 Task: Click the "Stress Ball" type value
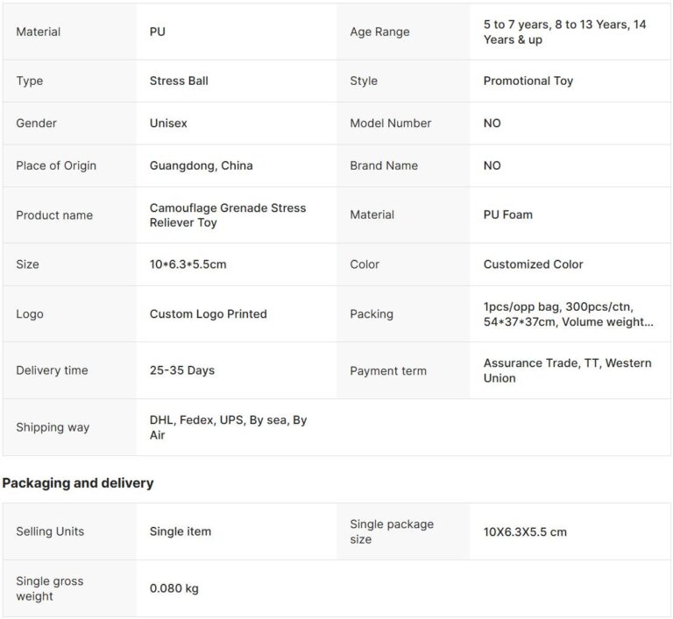tap(179, 81)
